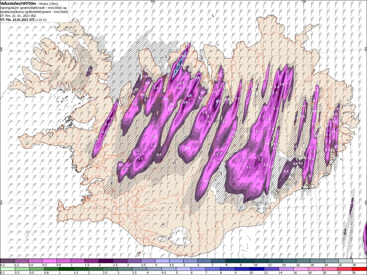Click the 30 label under the snow scale
The width and height of the screenshot is (367, 275).
(x=354, y=265)
